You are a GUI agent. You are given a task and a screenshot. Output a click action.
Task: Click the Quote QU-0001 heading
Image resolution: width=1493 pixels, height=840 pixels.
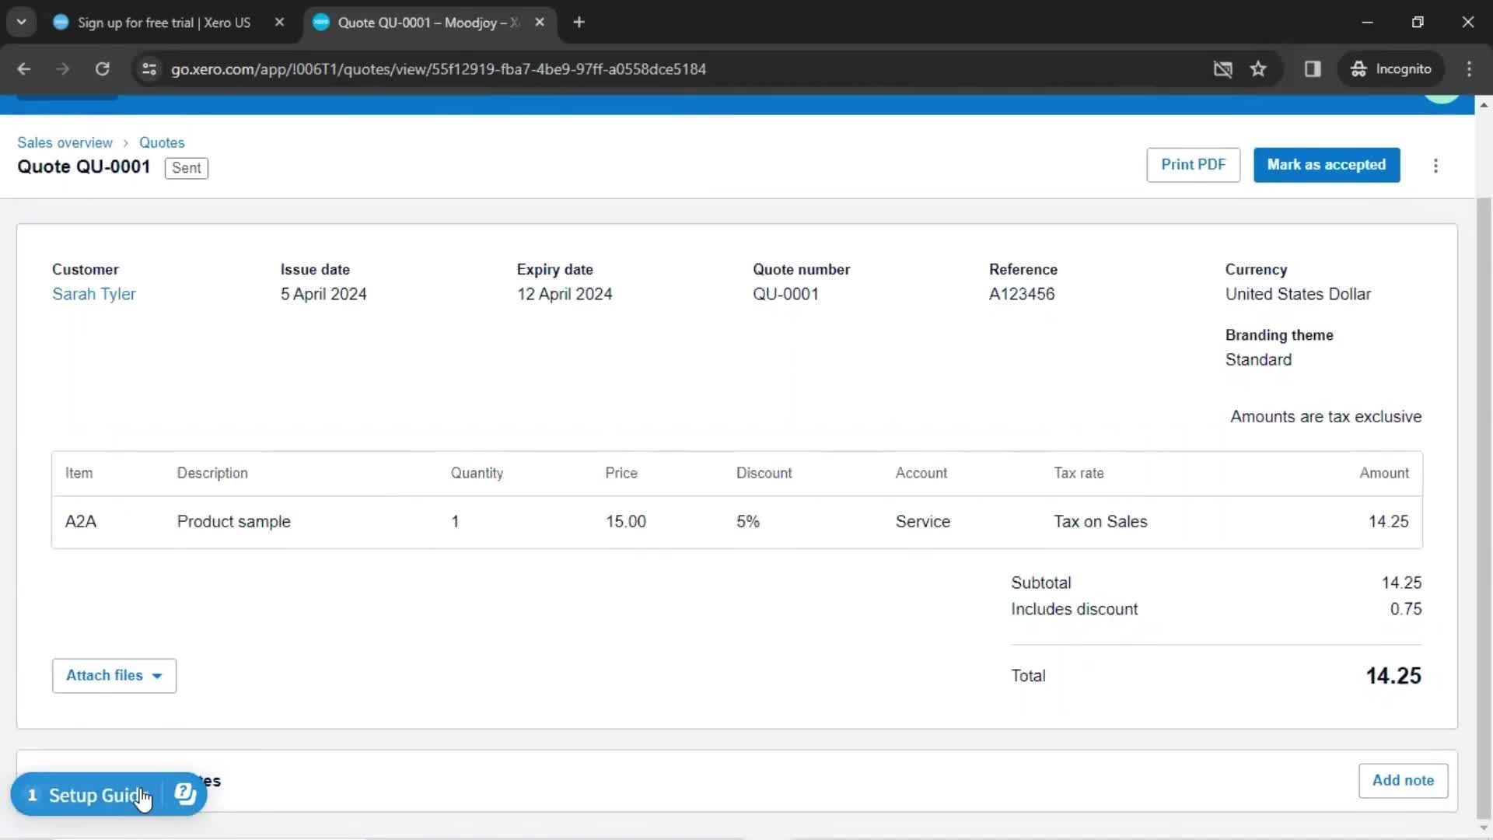click(84, 166)
